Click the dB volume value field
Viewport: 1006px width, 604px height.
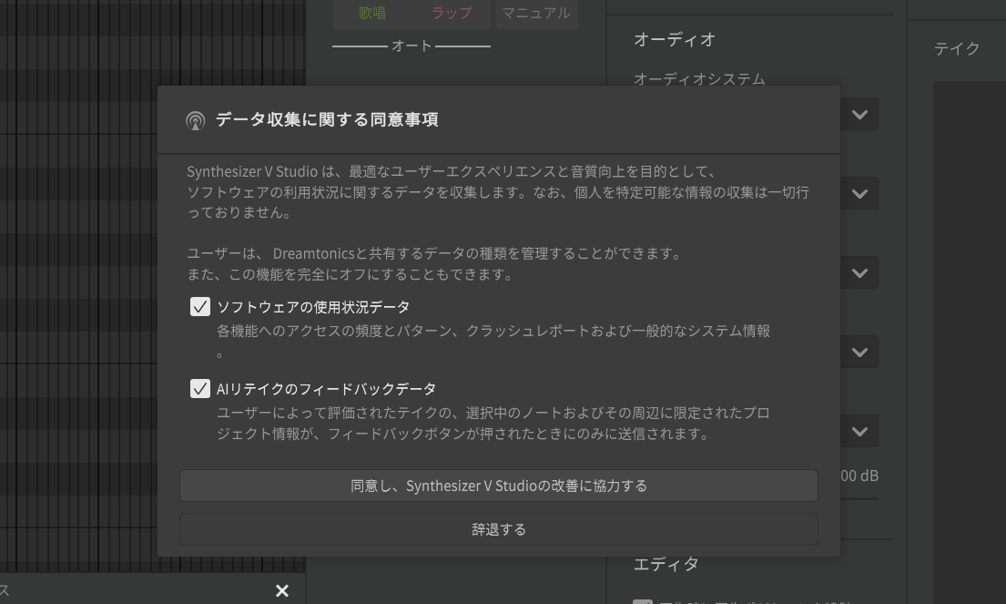[859, 476]
